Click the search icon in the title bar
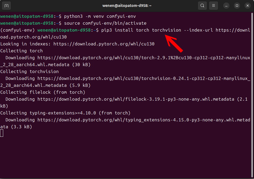 point(202,6)
